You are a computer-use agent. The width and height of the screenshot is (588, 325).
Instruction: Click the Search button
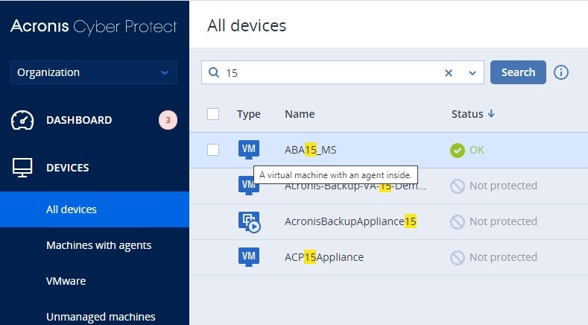click(518, 72)
